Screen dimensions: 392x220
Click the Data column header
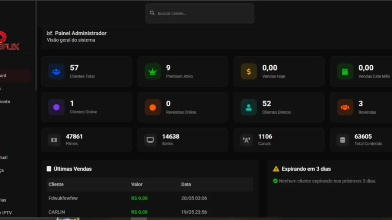tap(186, 184)
